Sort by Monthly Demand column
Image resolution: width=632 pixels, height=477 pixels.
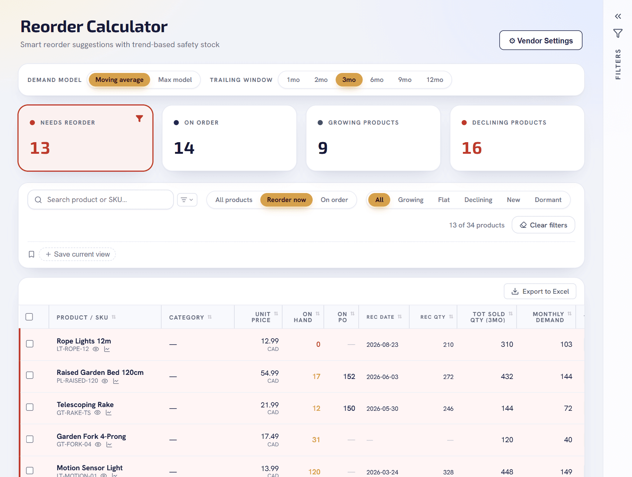[569, 314]
